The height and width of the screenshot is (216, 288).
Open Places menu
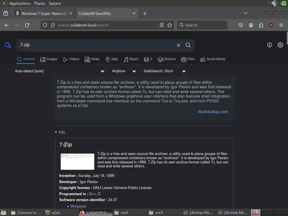(x=40, y=3)
